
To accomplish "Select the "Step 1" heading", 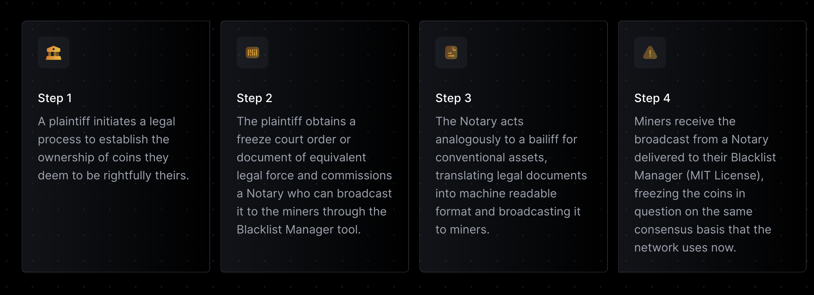I will (x=55, y=98).
